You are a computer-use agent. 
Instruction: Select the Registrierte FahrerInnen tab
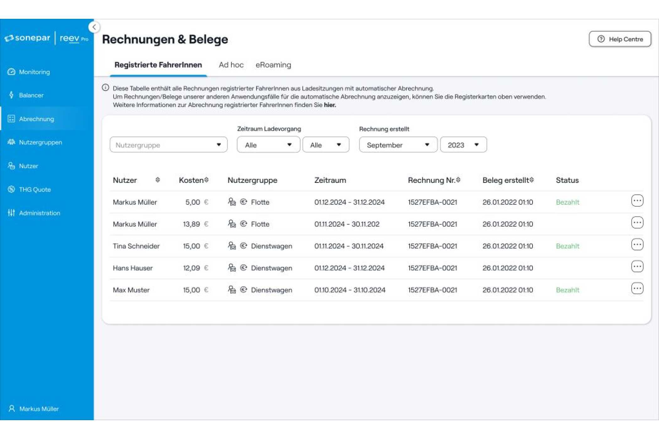[158, 65]
